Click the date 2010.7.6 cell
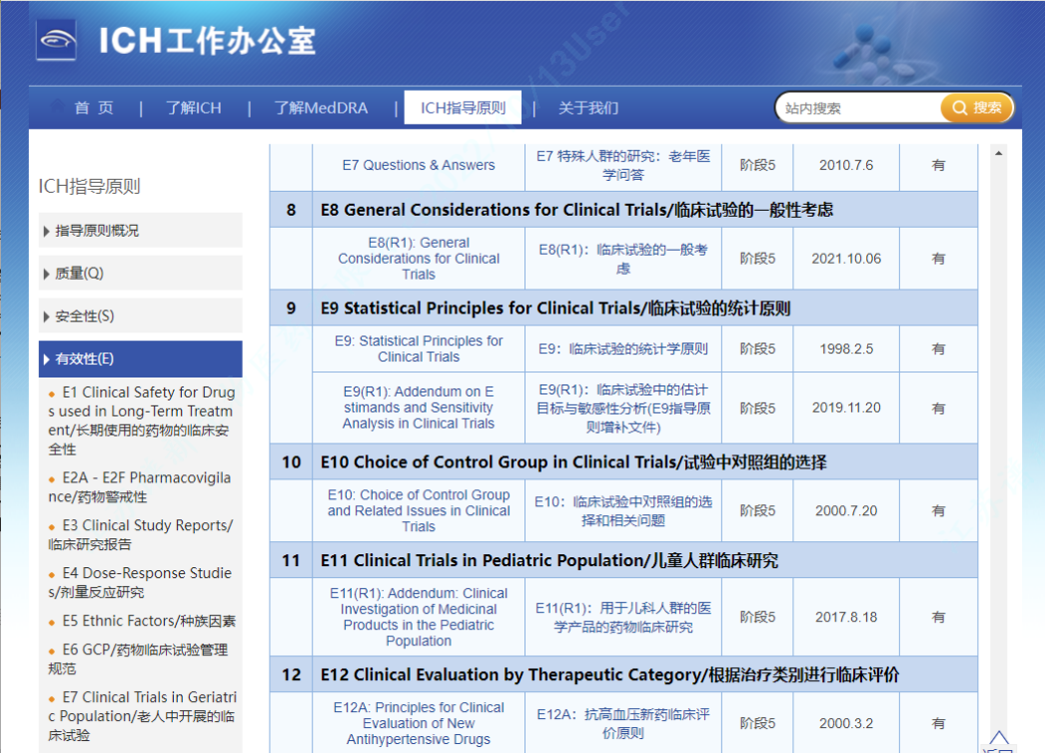 click(x=846, y=165)
